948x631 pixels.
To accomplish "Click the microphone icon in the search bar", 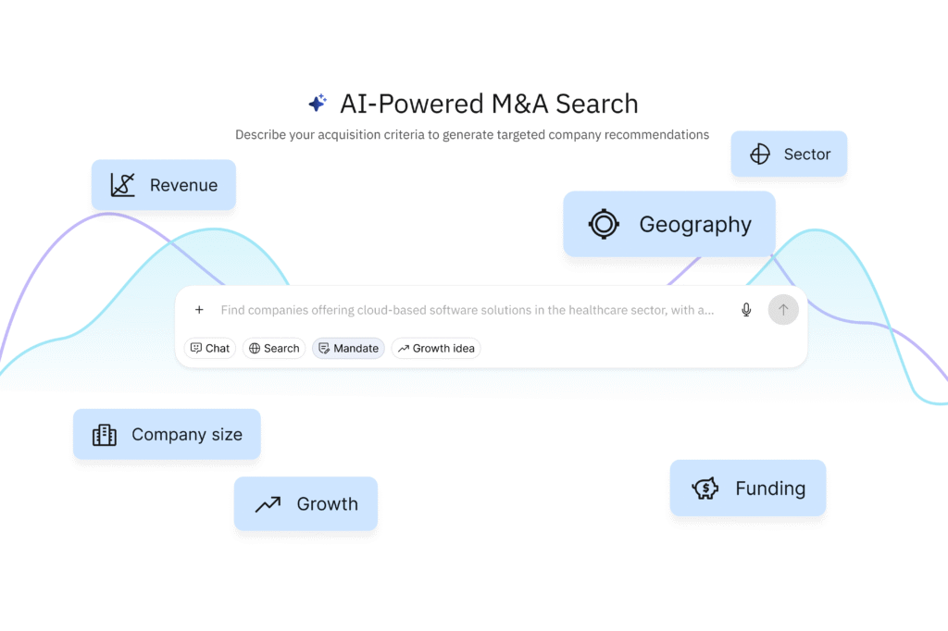I will coord(746,310).
